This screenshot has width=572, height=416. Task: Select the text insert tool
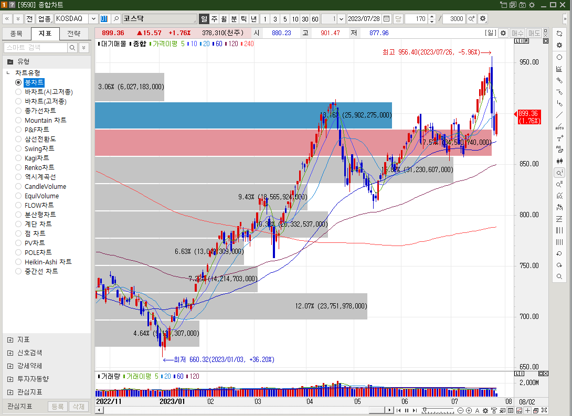coord(559,138)
